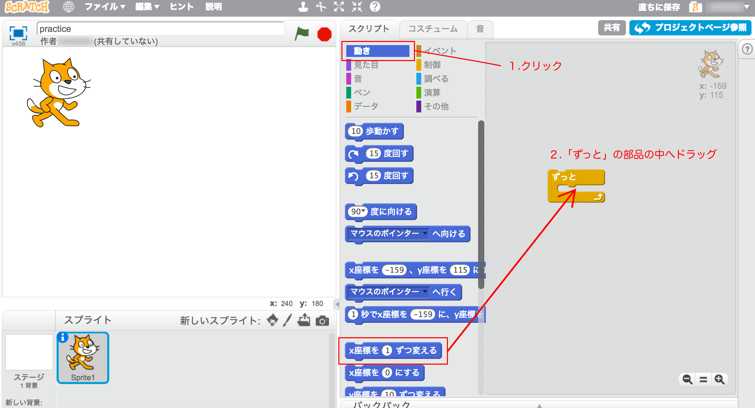The width and height of the screenshot is (755, 408).
Task: Click the ヒント menu item
Action: point(182,7)
